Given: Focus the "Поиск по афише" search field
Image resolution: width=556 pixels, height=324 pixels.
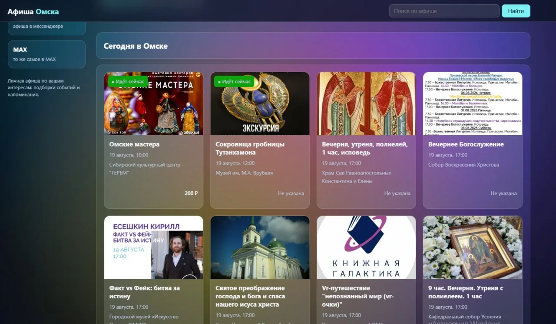Looking at the screenshot, I should tap(444, 11).
